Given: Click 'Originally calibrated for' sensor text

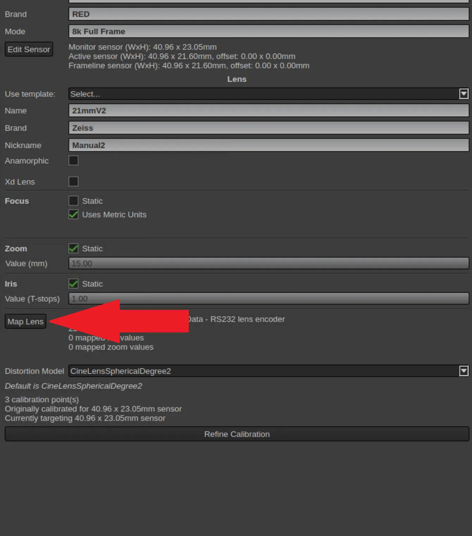Looking at the screenshot, I should pos(93,409).
